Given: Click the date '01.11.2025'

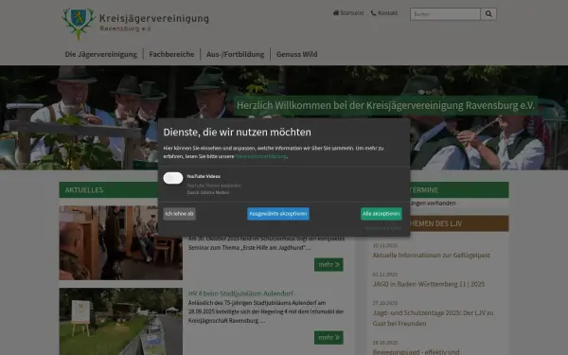Looking at the screenshot, I should click(385, 275).
